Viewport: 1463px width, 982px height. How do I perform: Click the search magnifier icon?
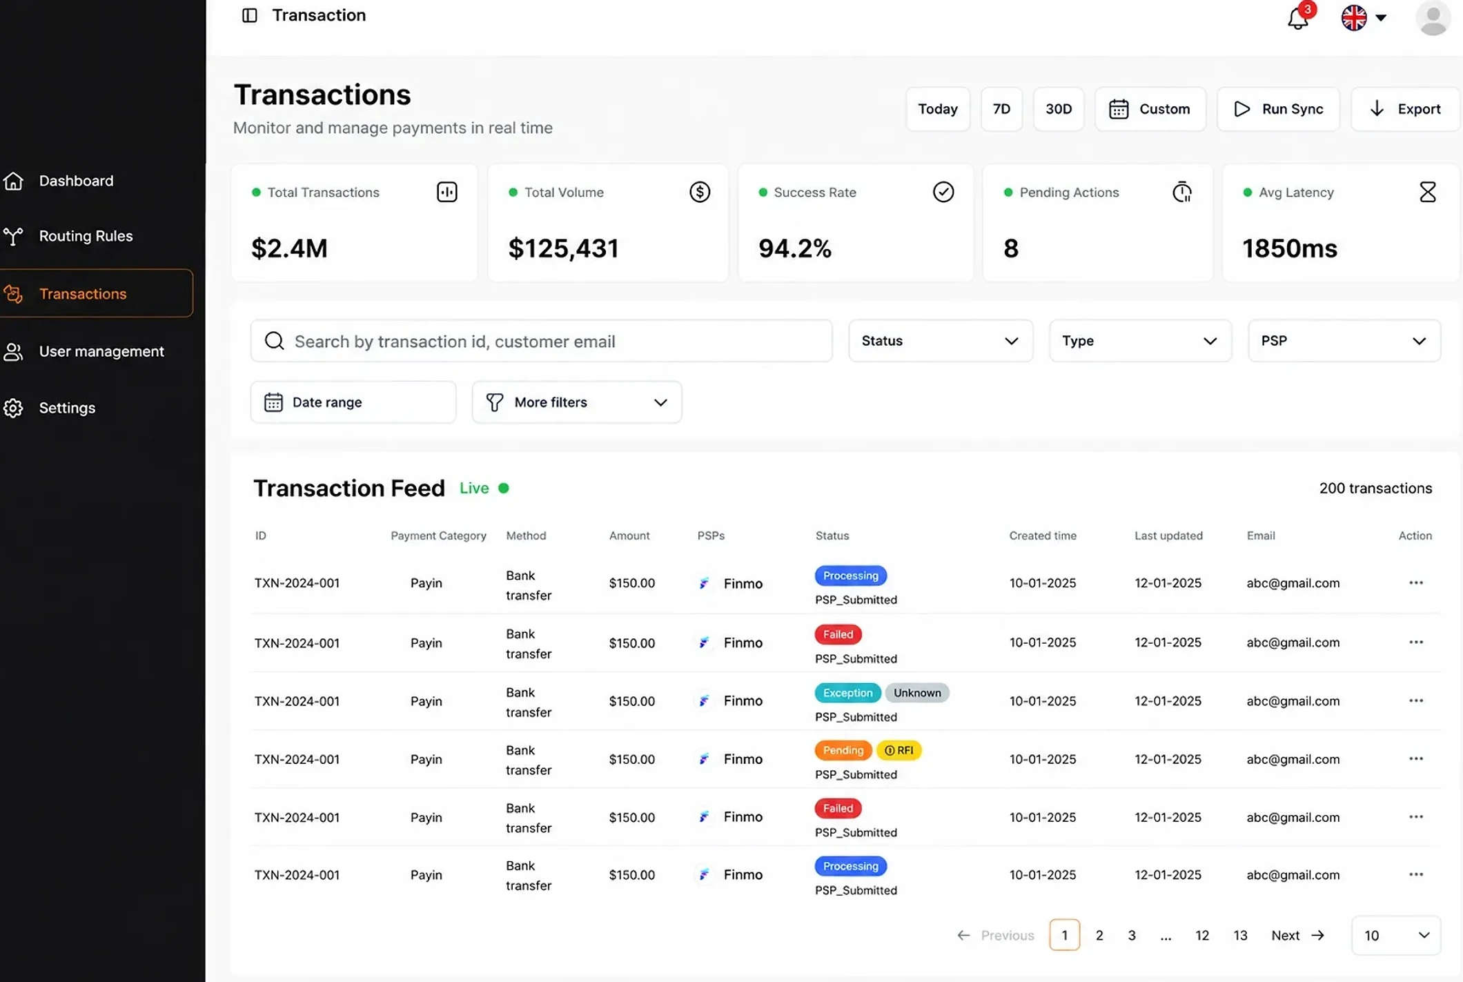tap(275, 341)
